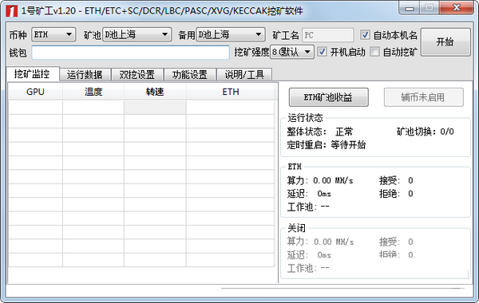
Task: Click the 开始 start button
Action: click(x=445, y=42)
